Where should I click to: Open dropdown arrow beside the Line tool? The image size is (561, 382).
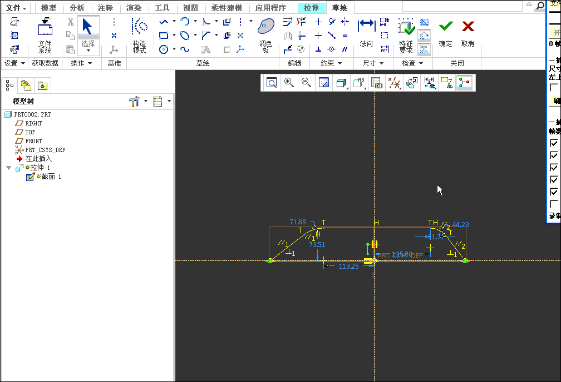click(x=174, y=22)
